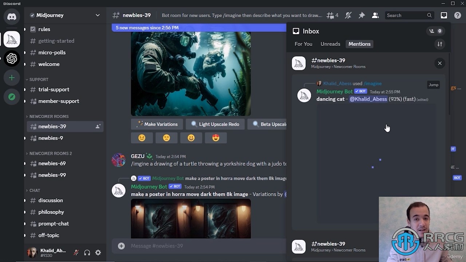Open the Inbox tray icon

(444, 15)
